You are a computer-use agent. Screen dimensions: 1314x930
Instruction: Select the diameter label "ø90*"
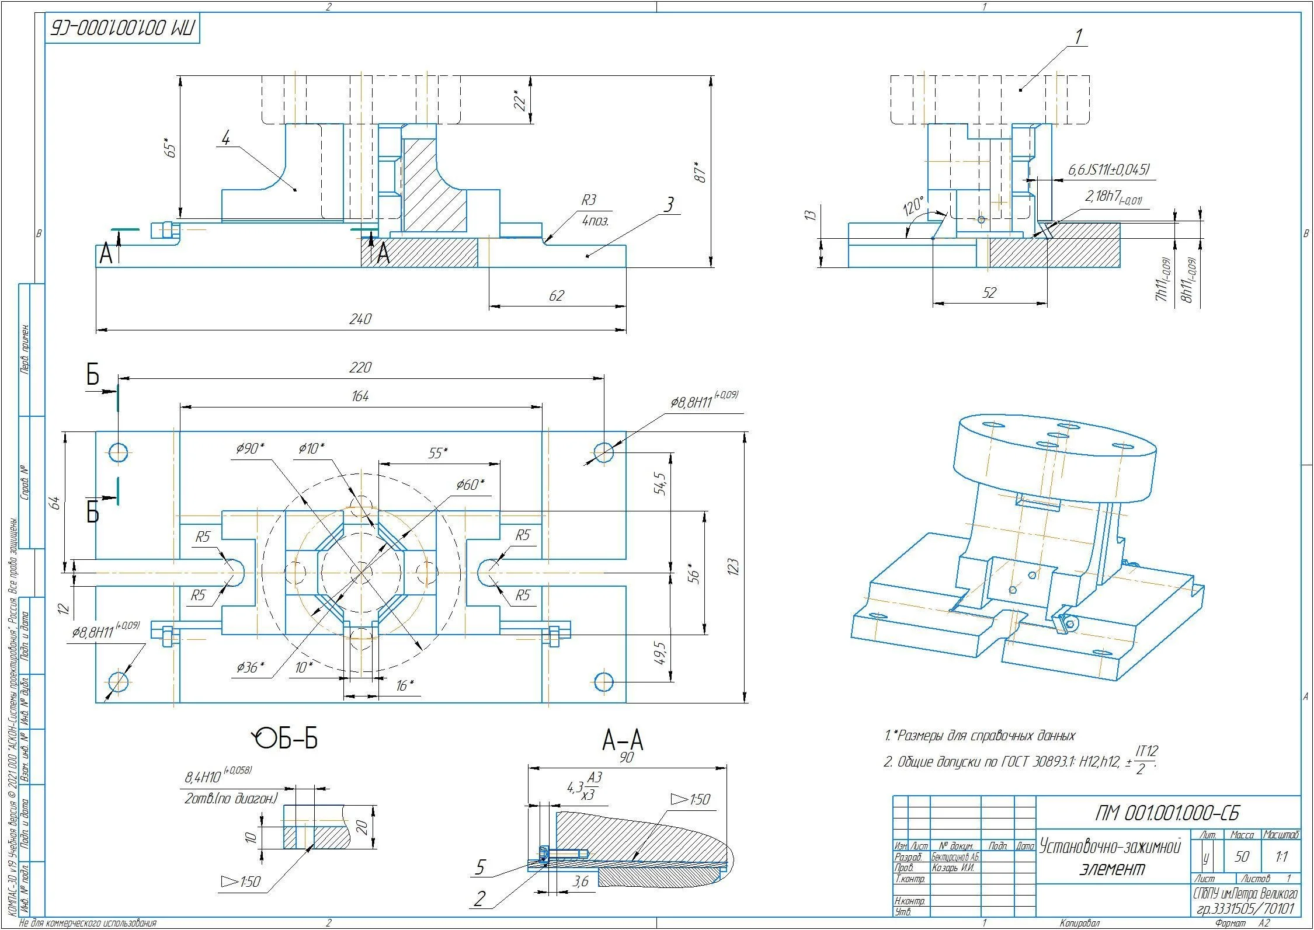[250, 448]
